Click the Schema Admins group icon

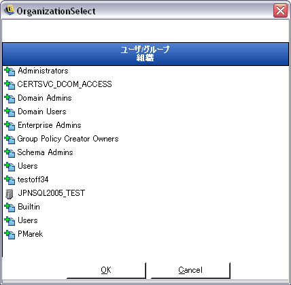[x=10, y=153]
